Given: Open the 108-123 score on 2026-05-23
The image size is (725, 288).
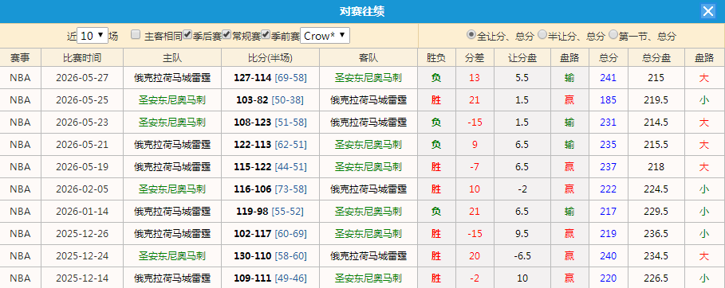Looking at the screenshot, I should 253,123.
